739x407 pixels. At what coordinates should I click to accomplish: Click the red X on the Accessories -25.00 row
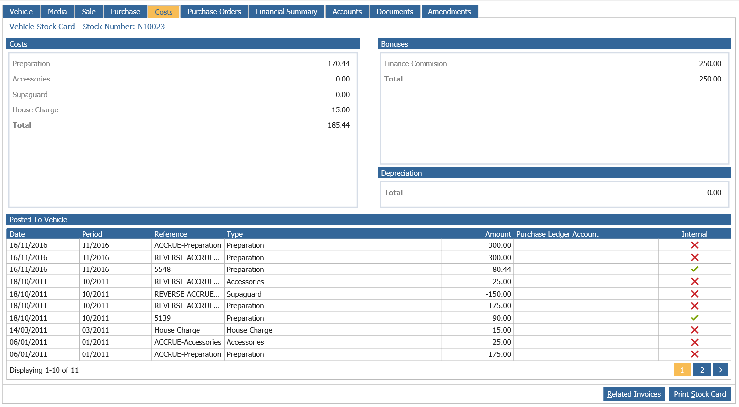694,281
